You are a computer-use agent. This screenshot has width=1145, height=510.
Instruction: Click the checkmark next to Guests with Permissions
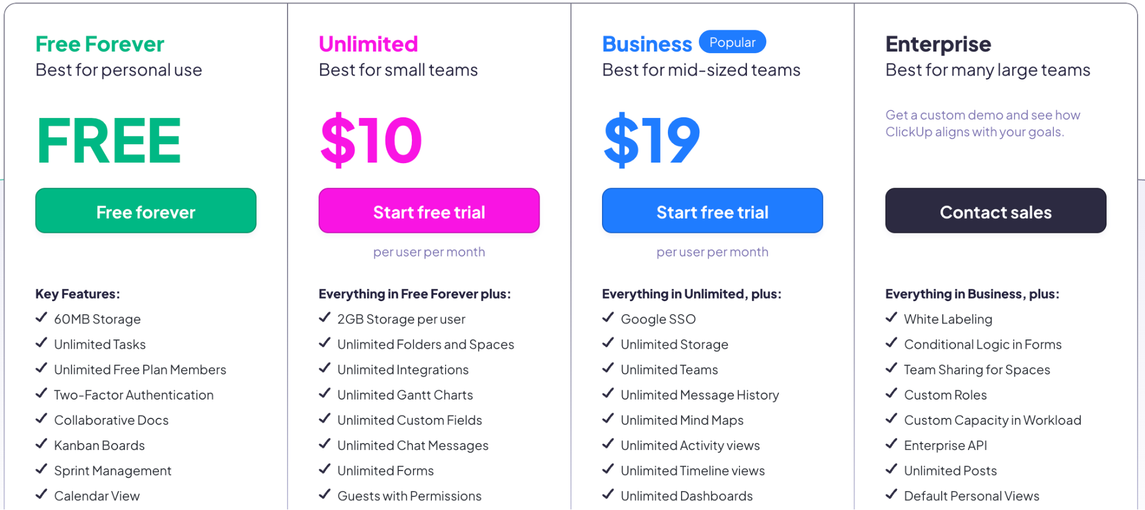[324, 495]
